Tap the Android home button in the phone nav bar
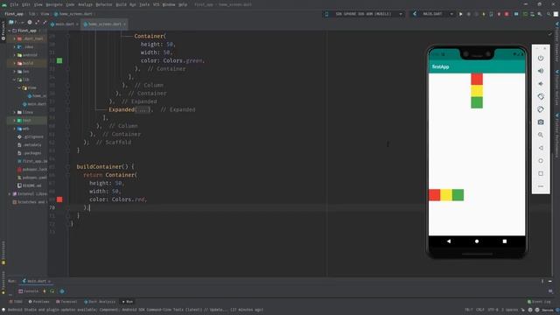 (477, 241)
